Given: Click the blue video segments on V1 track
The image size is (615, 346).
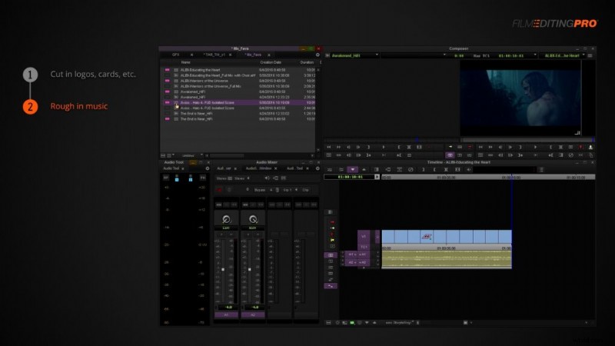Looking at the screenshot, I should (447, 237).
